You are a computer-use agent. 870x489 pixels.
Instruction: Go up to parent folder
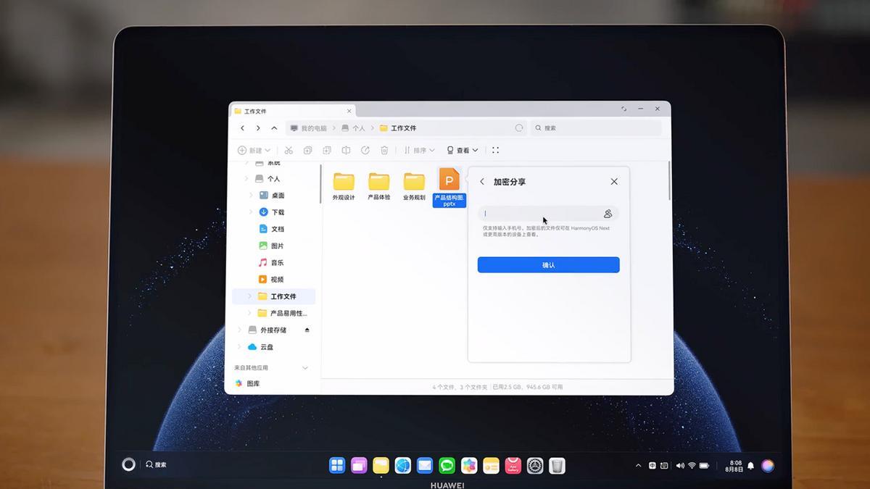point(274,128)
